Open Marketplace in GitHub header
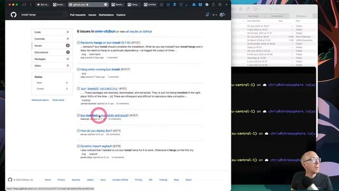 point(106,15)
